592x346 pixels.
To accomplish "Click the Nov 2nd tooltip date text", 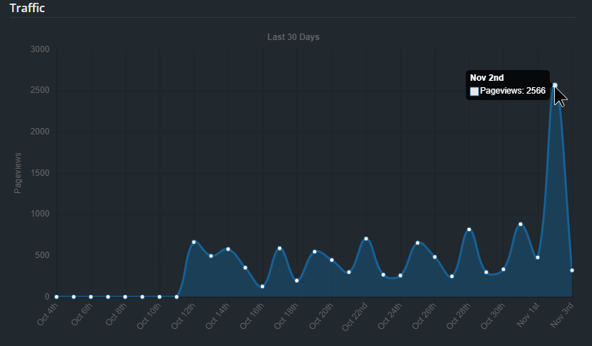I will tap(487, 78).
